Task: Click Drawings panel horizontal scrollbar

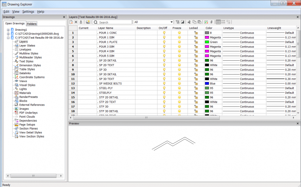Action: (33, 176)
